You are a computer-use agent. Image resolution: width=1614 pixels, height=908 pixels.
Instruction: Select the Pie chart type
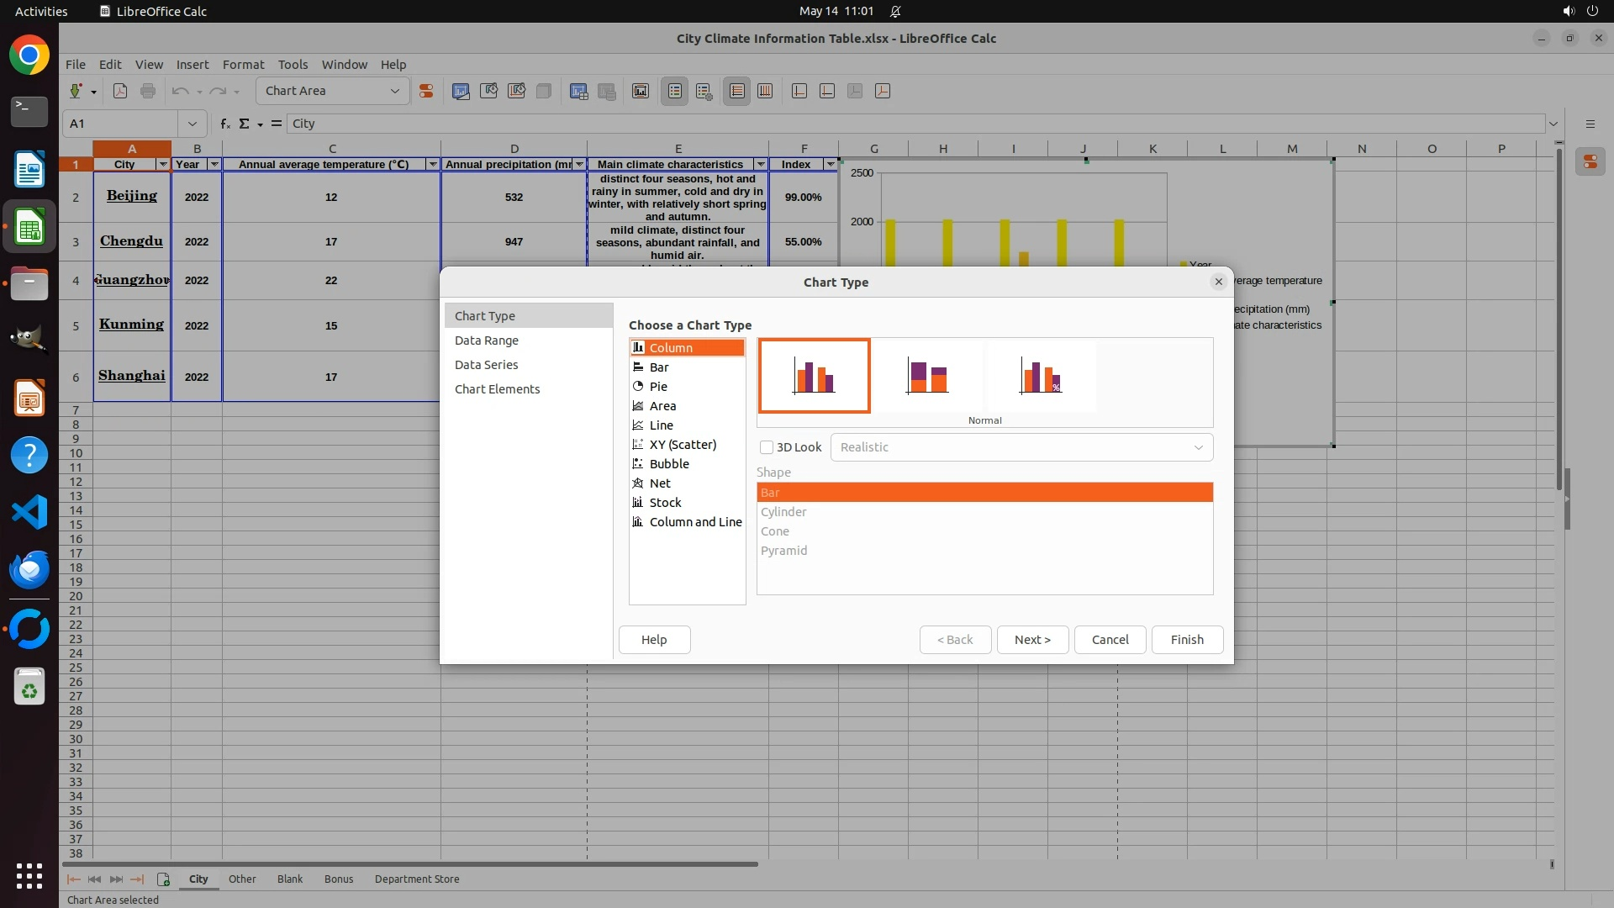(658, 387)
